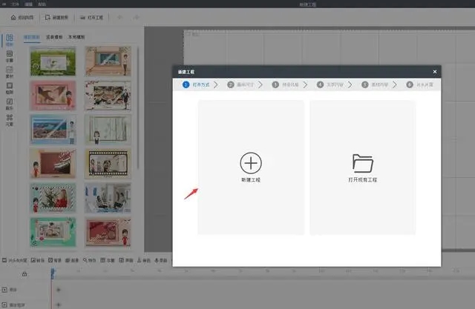Image resolution: width=475 pixels, height=309 pixels.
Task: Switch to the middle template tab
Action: coord(54,37)
